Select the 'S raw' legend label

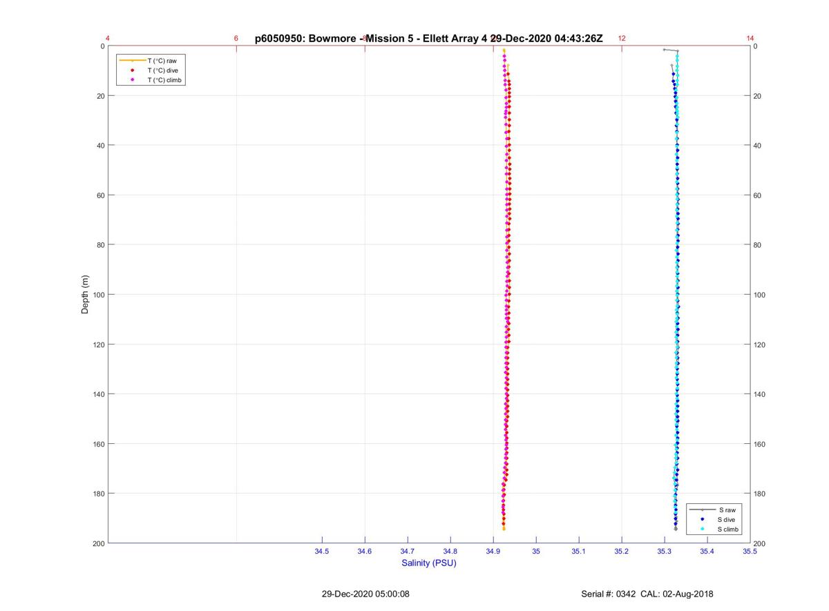coord(726,510)
